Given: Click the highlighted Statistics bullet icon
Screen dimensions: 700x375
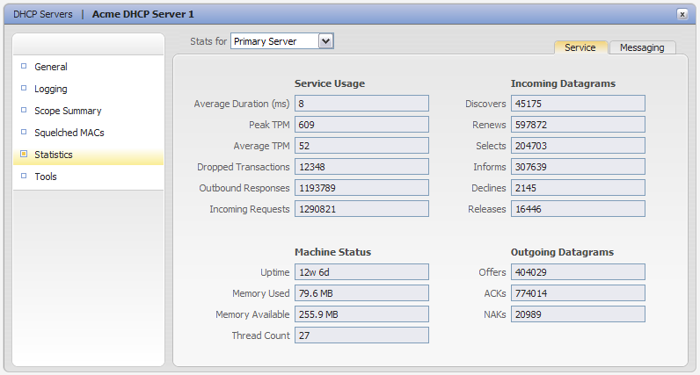Looking at the screenshot, I should click(24, 154).
